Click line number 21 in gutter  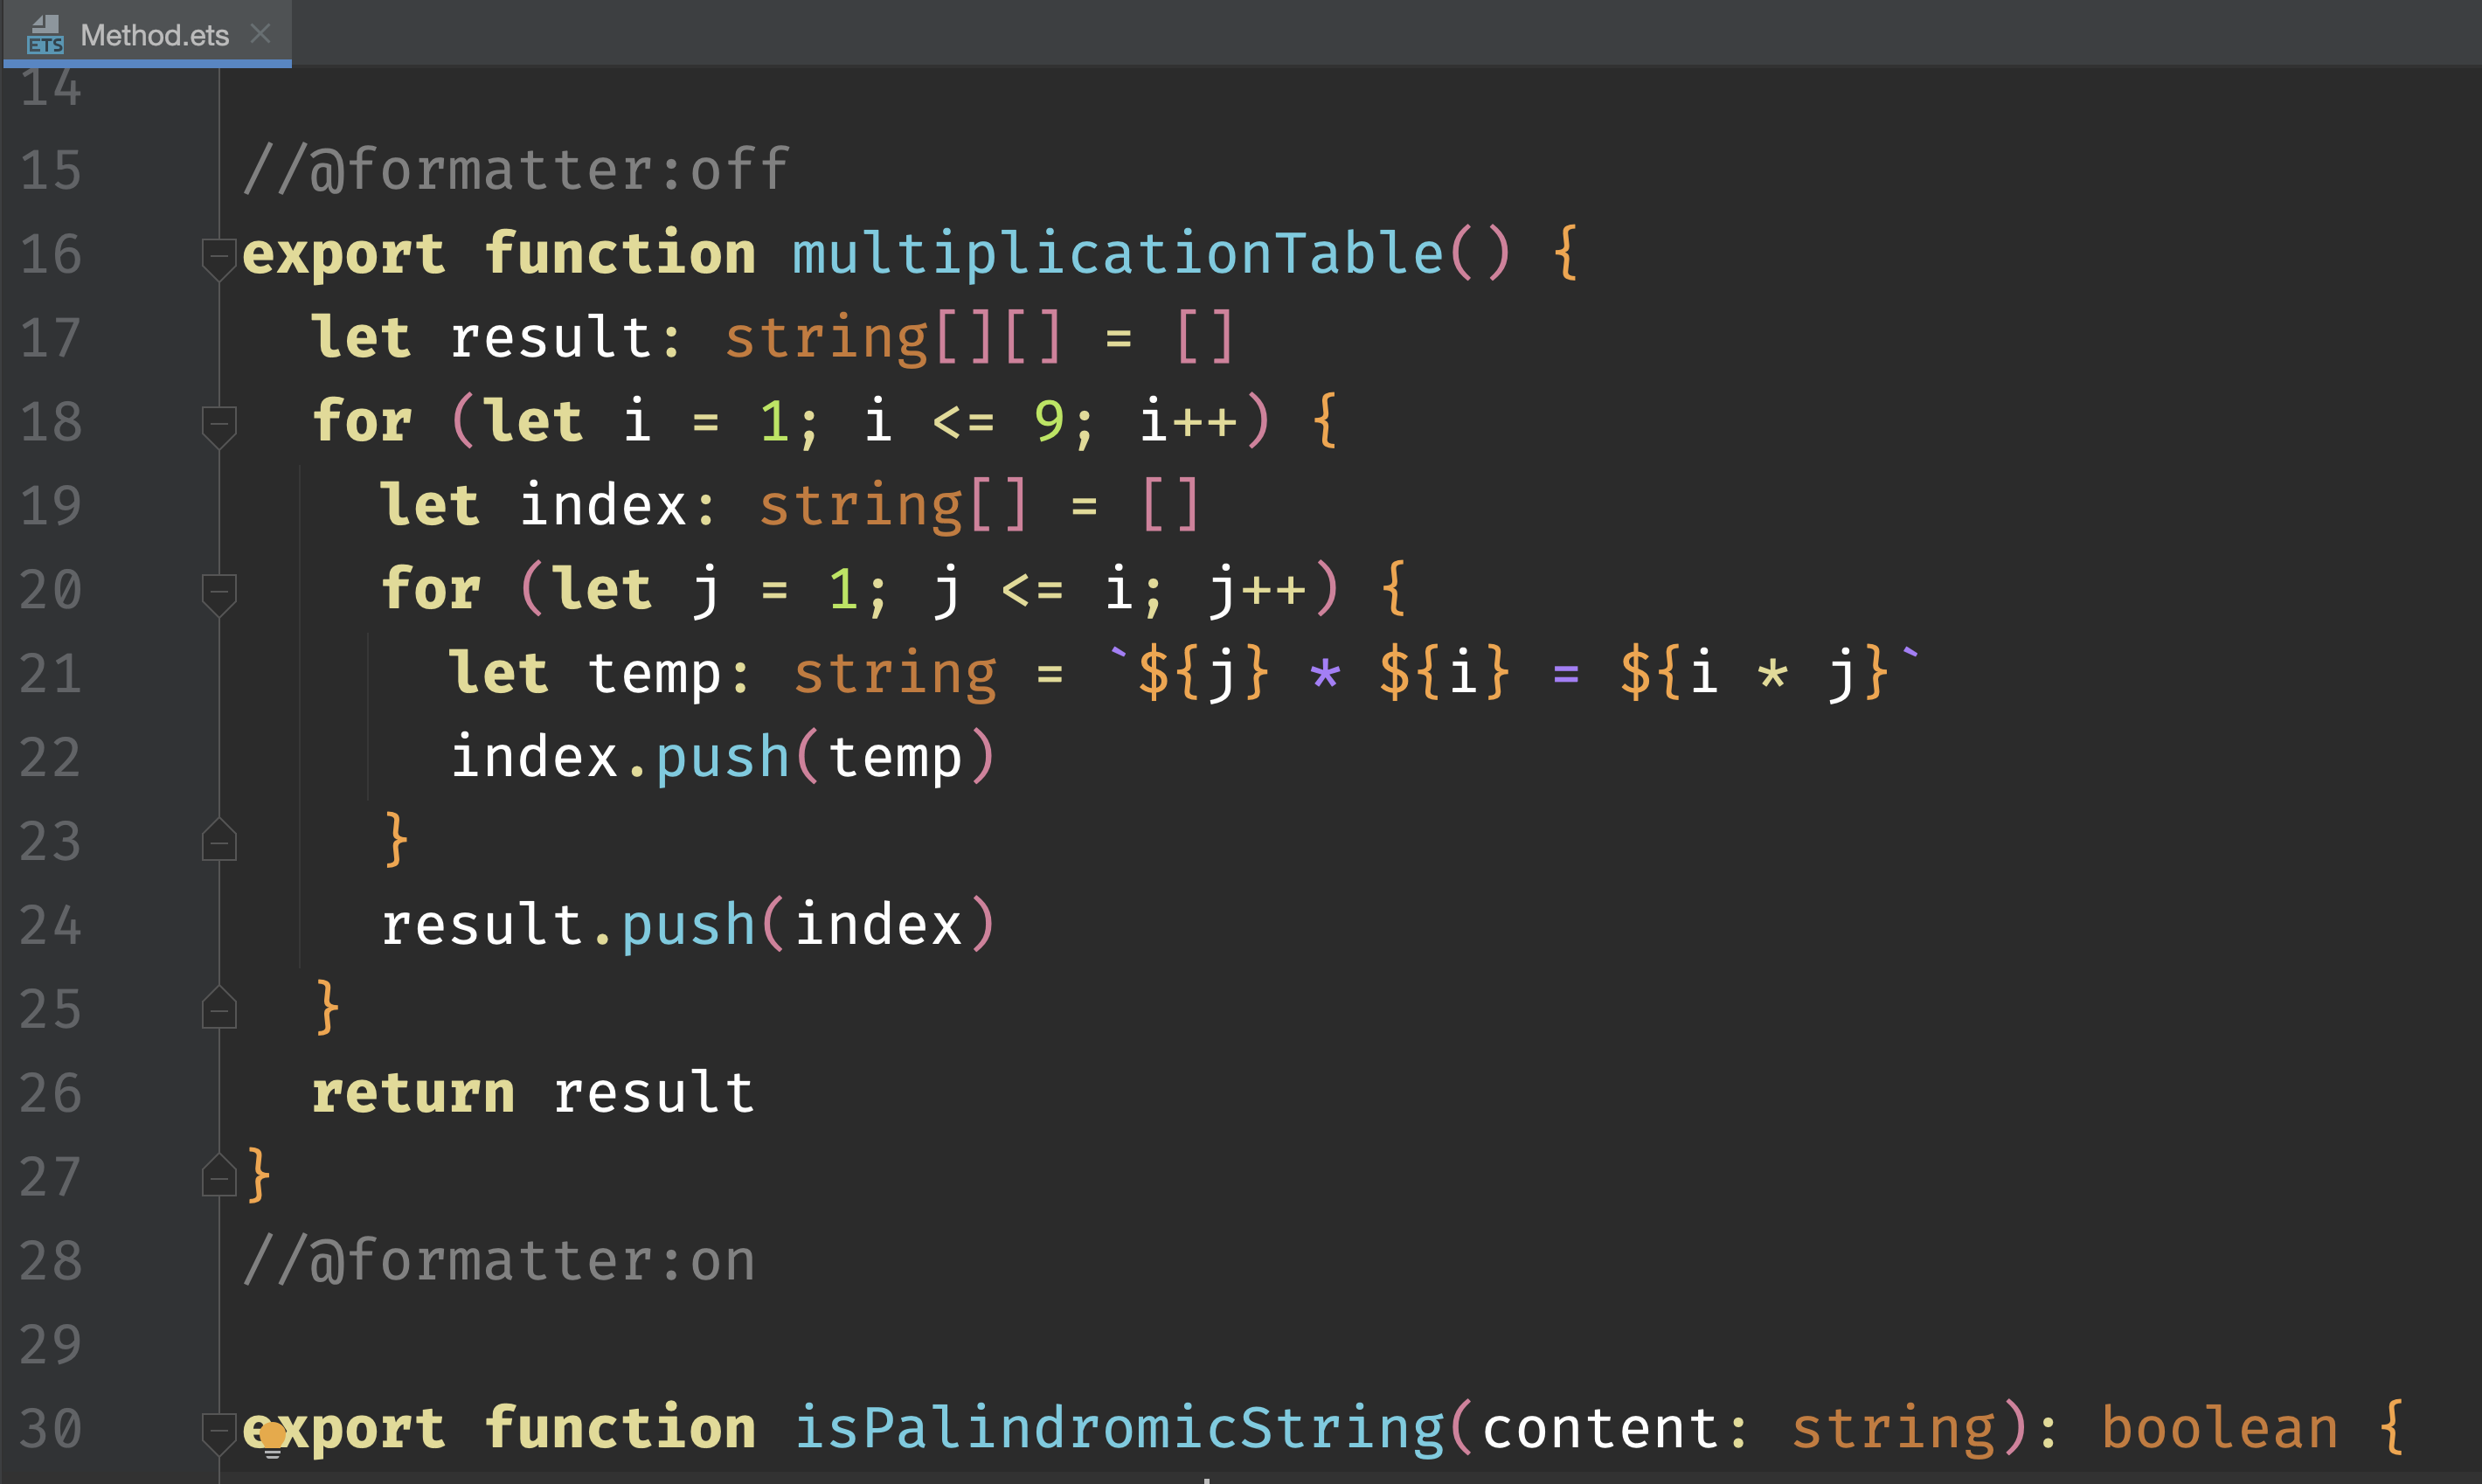coord(50,674)
